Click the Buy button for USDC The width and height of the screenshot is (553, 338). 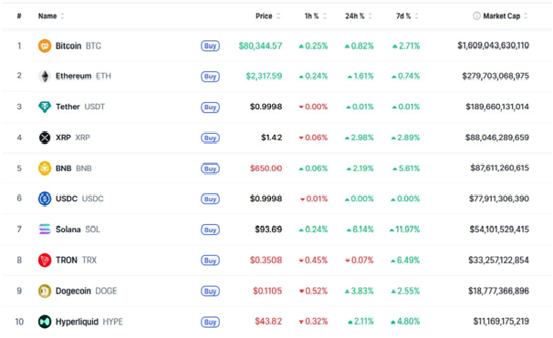pyautogui.click(x=210, y=199)
